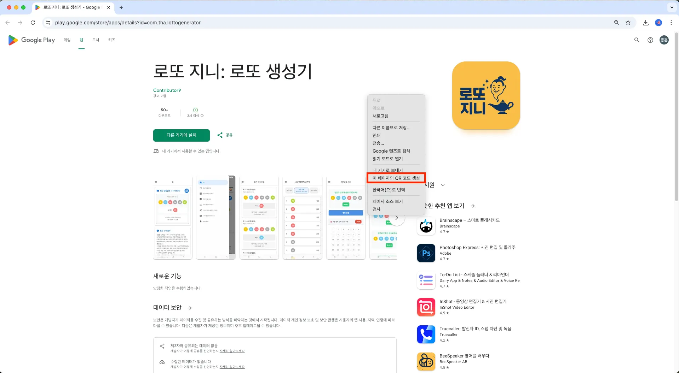Click the first 자세히 알아보세요 link
The height and width of the screenshot is (373, 679).
tap(232, 351)
